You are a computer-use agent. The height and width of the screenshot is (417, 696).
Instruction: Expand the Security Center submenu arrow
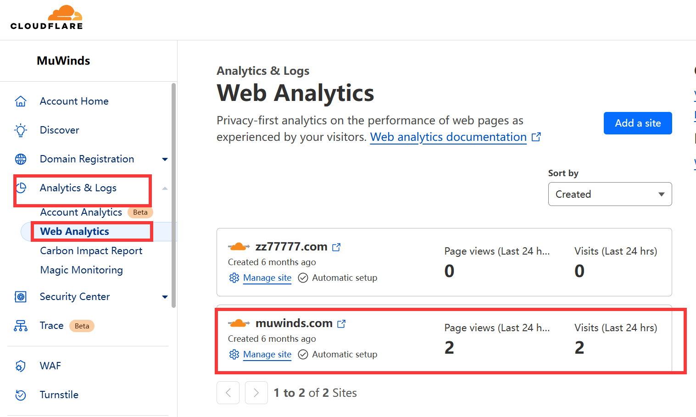(x=165, y=297)
